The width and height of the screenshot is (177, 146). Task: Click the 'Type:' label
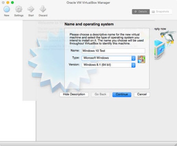coord(76,58)
